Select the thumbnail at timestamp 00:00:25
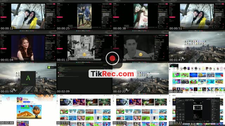This screenshot has height=126, width=225. [x=84, y=16]
